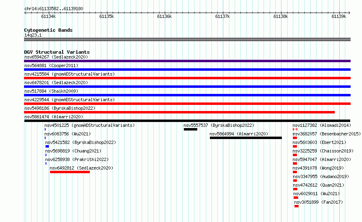Open label nsv4229544 (gnomADStructuralVariants)
362x222 pixels.
click(70, 100)
